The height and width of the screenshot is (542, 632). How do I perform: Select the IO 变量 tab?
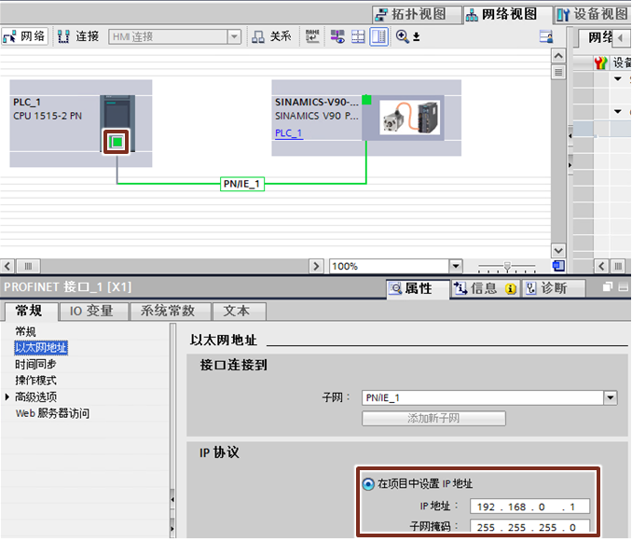[93, 312]
